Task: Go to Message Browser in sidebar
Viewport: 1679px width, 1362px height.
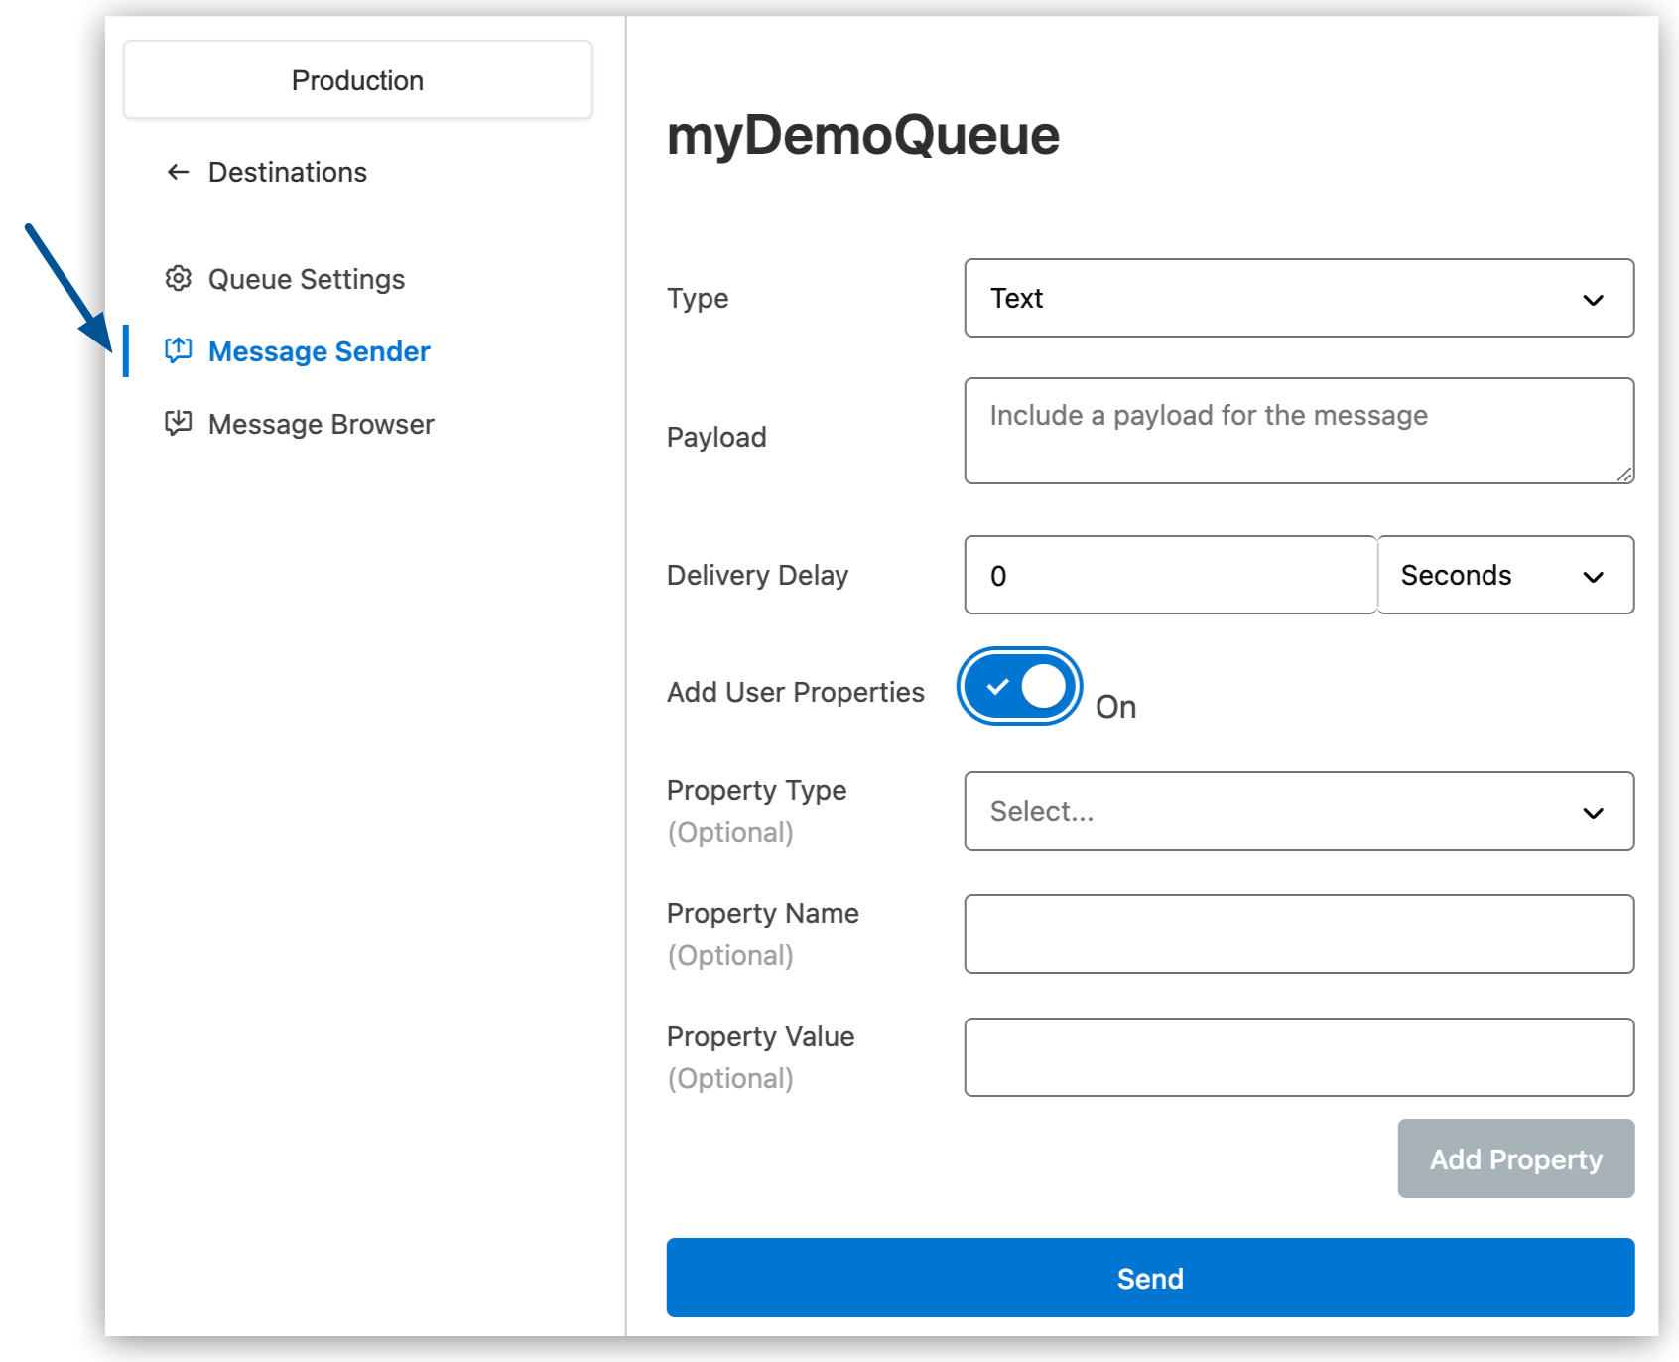Action: 321,425
